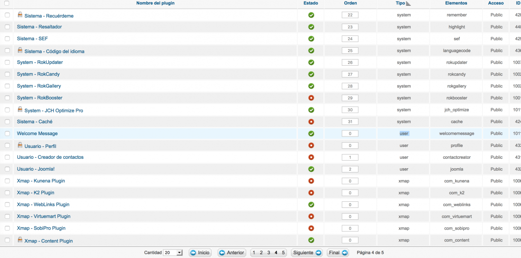Click lock icon beside Xmap - Content Plugin
The width and height of the screenshot is (521, 258).
point(20,240)
